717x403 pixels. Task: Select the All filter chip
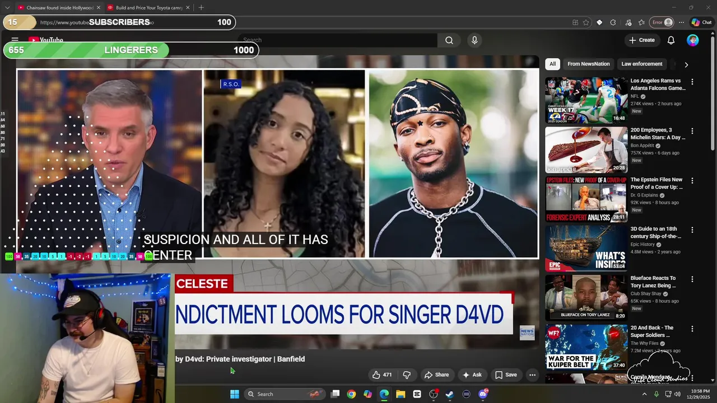click(x=552, y=64)
